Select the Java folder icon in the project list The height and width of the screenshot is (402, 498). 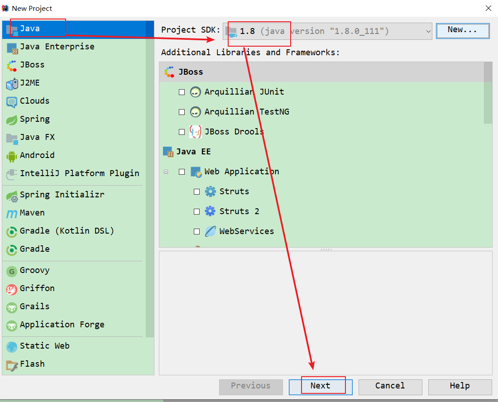[12, 30]
